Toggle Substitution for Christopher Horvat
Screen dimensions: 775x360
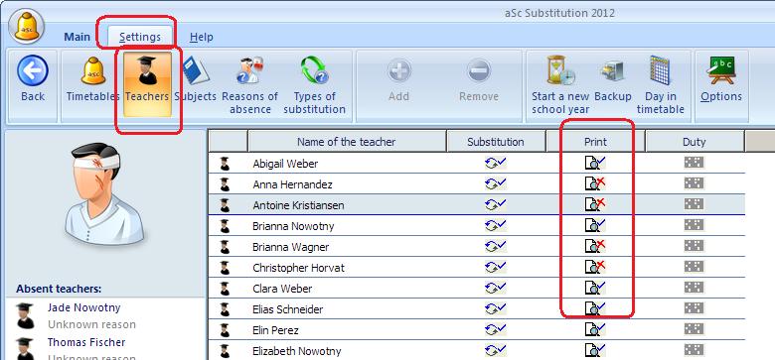coord(496,267)
